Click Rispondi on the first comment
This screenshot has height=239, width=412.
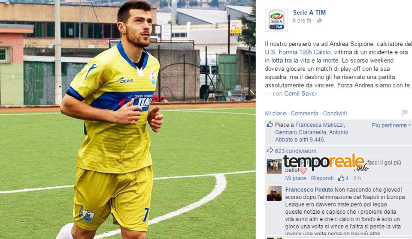click(x=322, y=179)
